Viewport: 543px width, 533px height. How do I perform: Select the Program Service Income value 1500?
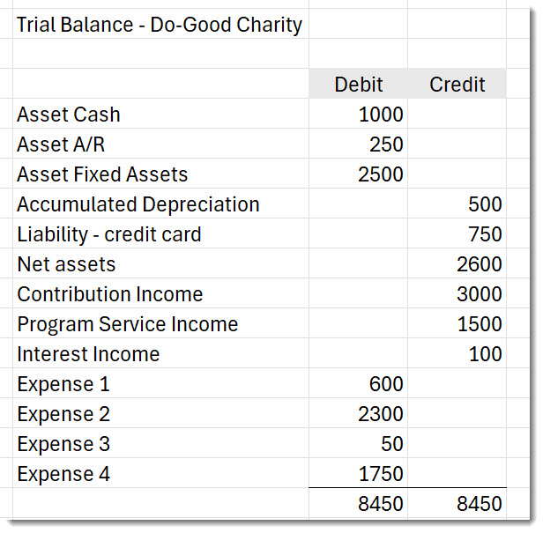[480, 324]
